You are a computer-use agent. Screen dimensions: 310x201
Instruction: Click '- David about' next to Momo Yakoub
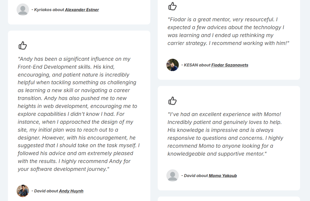pyautogui.click(x=195, y=176)
